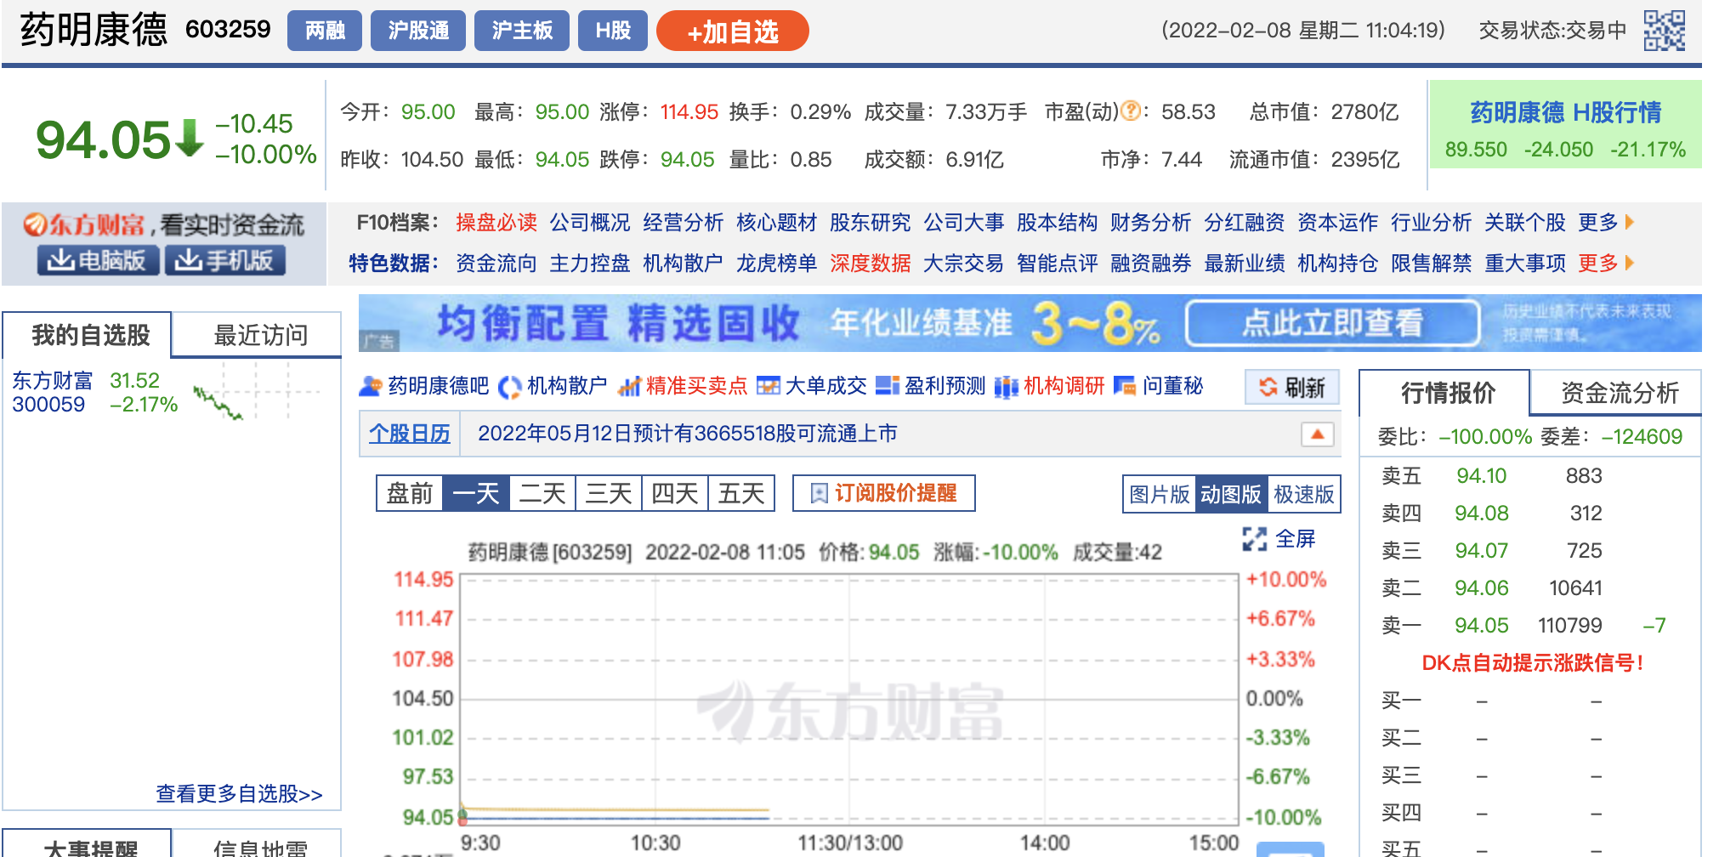Switch chart to 动图版
This screenshot has height=857, width=1736.
pyautogui.click(x=1231, y=494)
